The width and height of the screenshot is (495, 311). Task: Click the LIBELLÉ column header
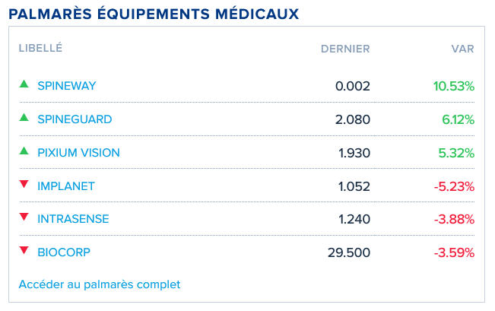(x=40, y=49)
